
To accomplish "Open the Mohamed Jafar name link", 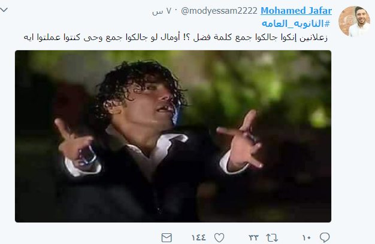I will [296, 11].
